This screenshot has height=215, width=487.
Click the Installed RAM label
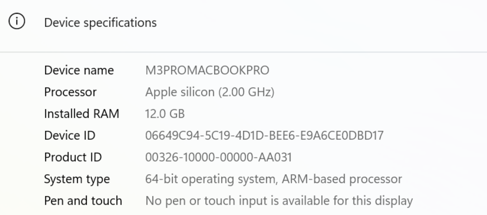pyautogui.click(x=82, y=114)
